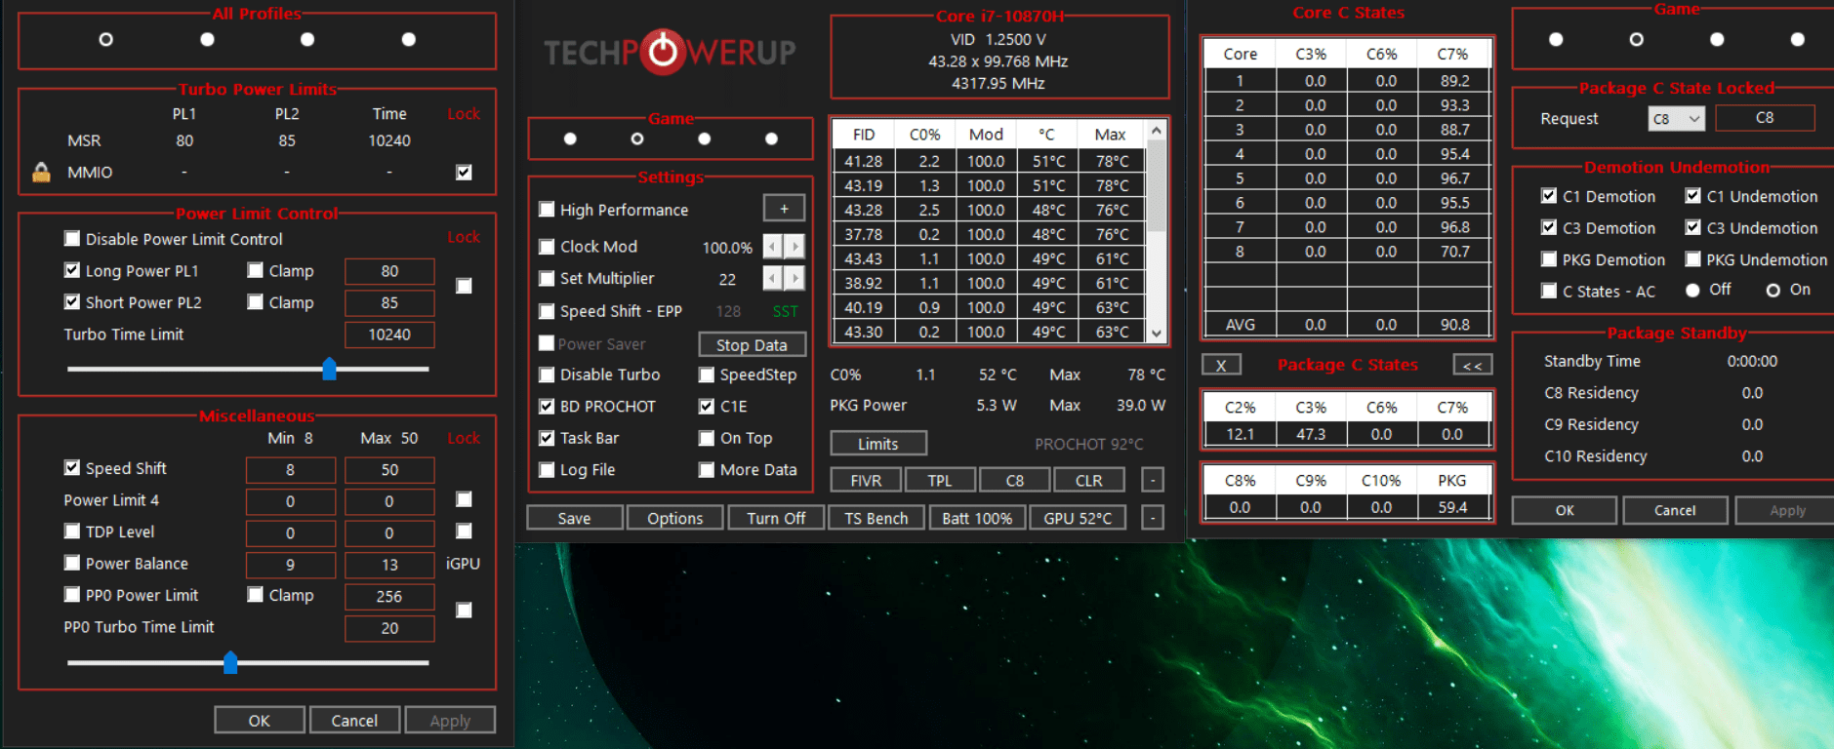Enable the Power Balance checkbox
This screenshot has width=1834, height=749.
coord(72,563)
